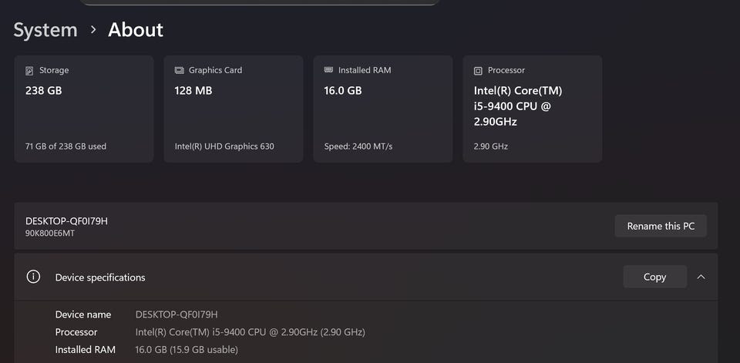This screenshot has height=363, width=740.
Task: Copy the device specifications
Action: [x=654, y=277]
